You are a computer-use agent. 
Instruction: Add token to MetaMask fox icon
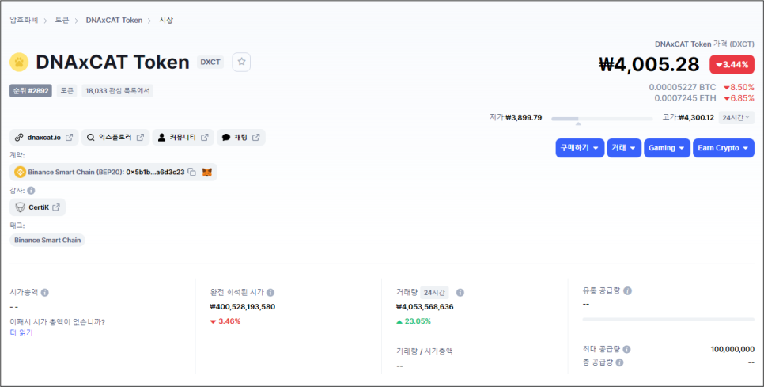[x=207, y=172]
